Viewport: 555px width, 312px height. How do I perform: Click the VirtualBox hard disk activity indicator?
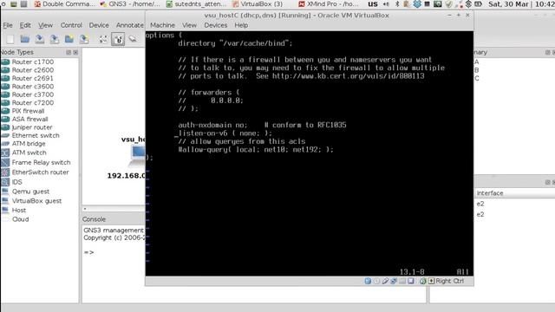368,281
